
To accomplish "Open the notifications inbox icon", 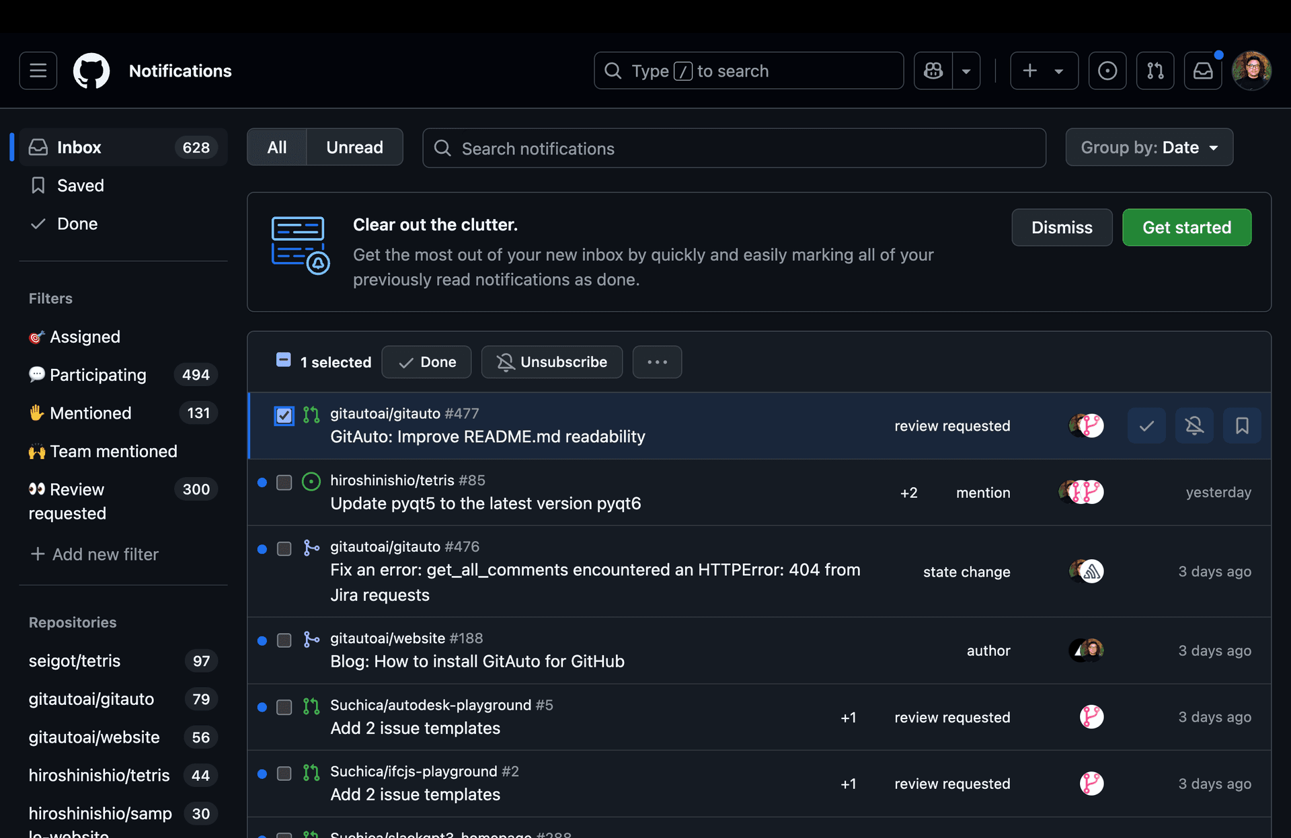I will pos(1203,71).
